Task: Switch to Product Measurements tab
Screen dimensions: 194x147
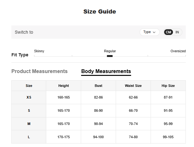Action: pyautogui.click(x=39, y=71)
